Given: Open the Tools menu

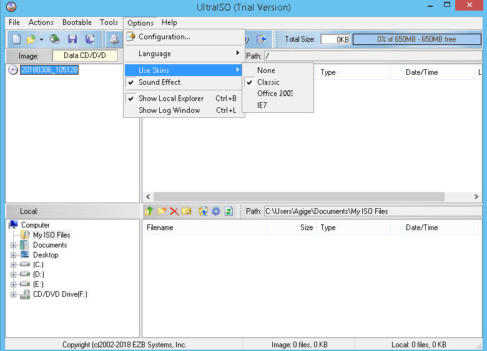Looking at the screenshot, I should coord(109,22).
